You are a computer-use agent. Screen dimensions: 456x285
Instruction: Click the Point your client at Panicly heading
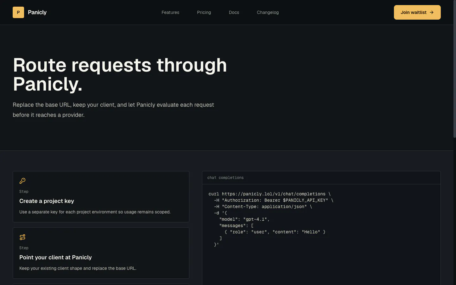click(x=55, y=257)
